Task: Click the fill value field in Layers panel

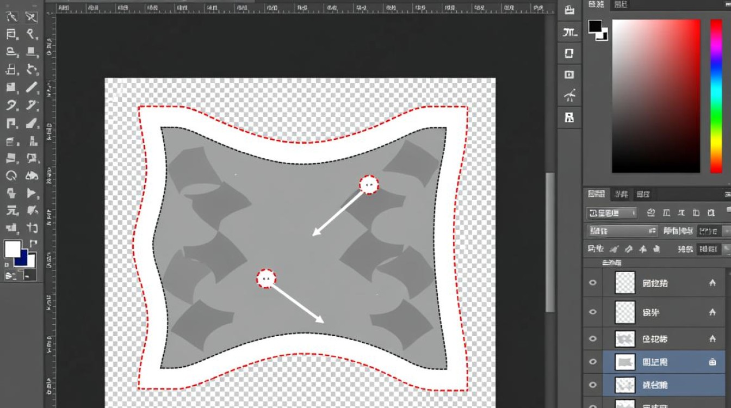Action: (x=709, y=249)
